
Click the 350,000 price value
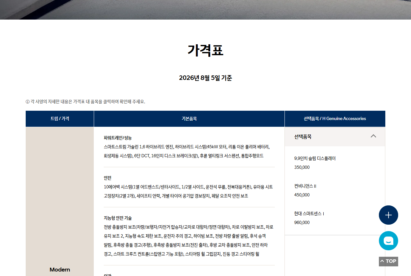302,167
